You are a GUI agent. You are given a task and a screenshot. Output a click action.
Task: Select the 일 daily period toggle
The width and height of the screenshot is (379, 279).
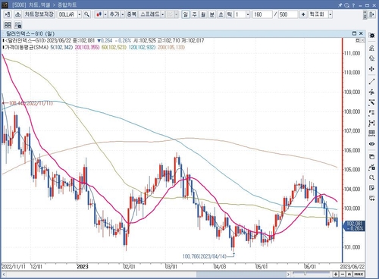click(x=186, y=14)
